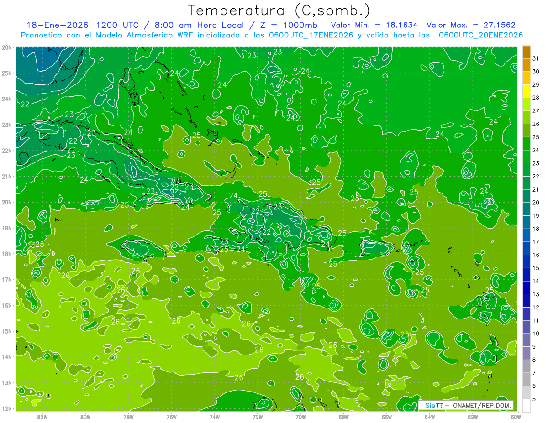Click the legend value "27" on the color bar

(x=536, y=111)
